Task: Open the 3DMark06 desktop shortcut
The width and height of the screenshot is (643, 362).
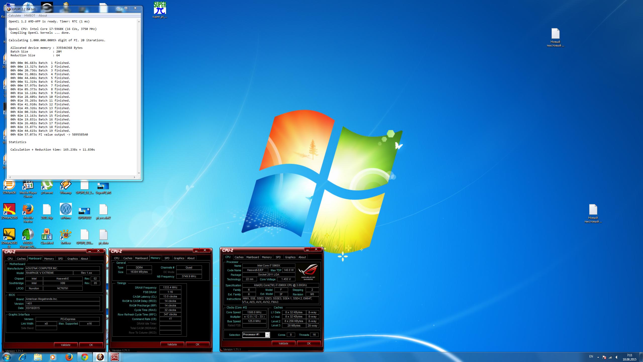Action: [x=9, y=187]
